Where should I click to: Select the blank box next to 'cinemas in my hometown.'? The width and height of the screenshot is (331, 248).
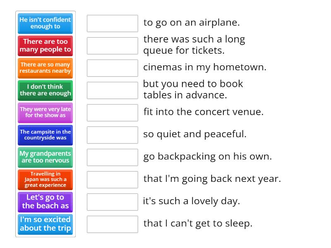(113, 68)
